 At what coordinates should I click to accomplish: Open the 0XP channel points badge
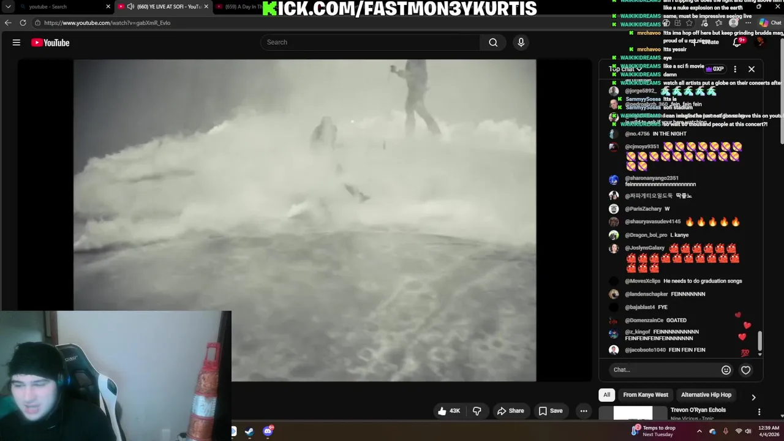(x=715, y=69)
